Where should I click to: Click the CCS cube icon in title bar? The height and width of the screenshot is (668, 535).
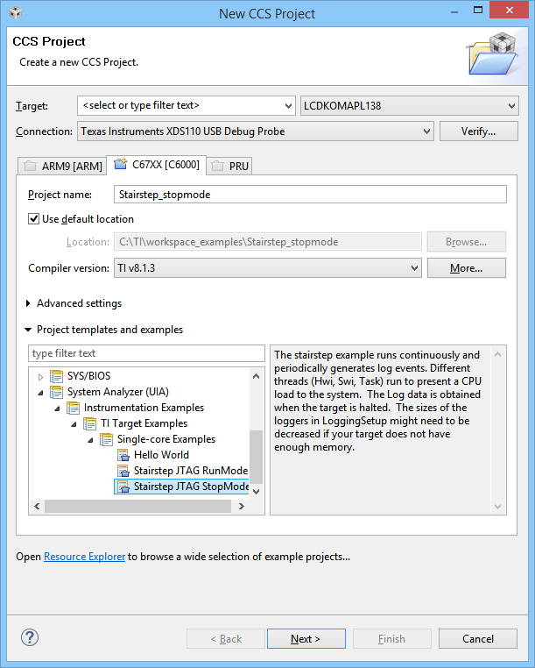coord(15,13)
